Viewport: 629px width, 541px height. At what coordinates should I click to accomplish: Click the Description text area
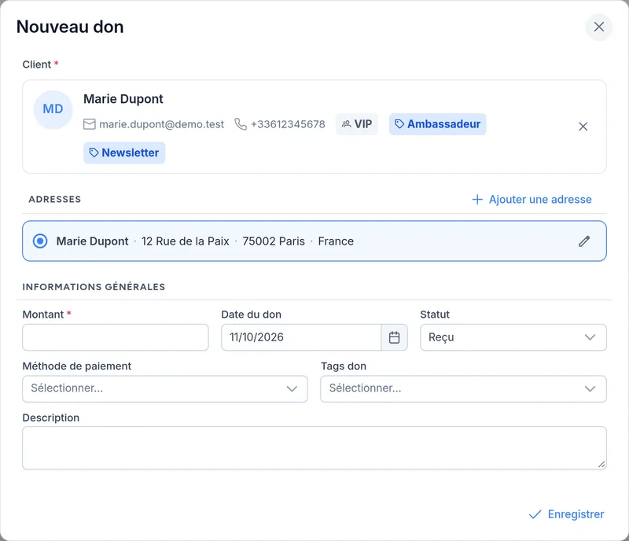(x=314, y=448)
